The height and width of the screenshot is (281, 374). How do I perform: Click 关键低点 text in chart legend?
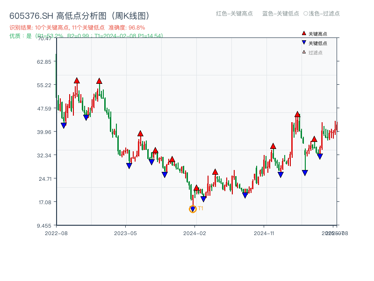click(x=318, y=43)
